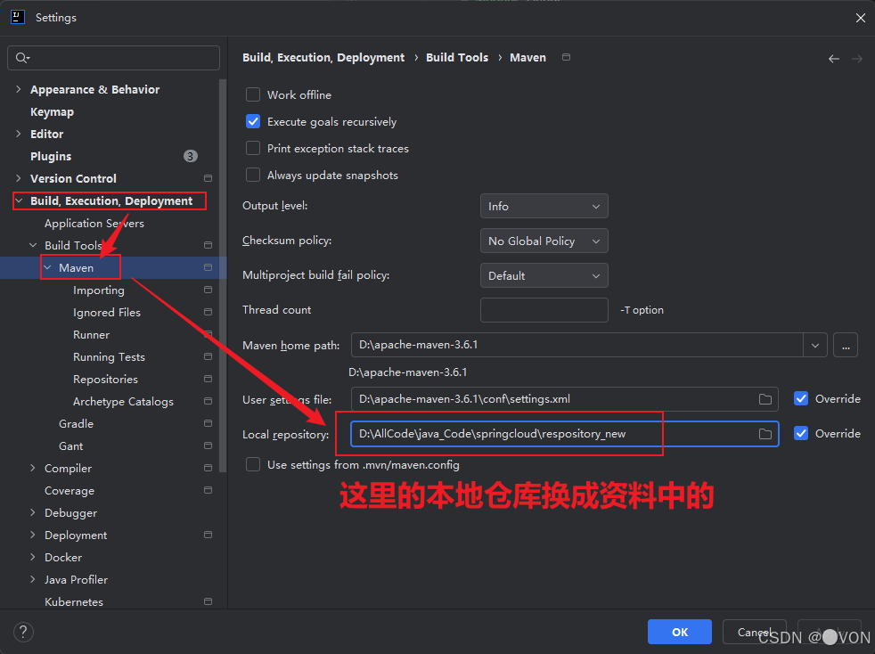Click project icon next to Deployment
This screenshot has width=875, height=654.
pos(209,535)
